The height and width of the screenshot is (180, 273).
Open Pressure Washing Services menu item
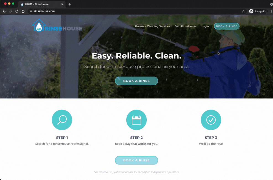152,26
